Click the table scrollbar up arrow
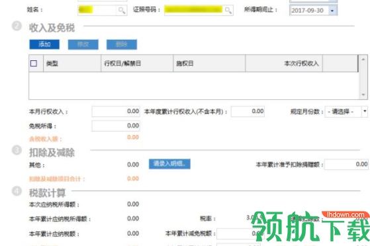This screenshot has width=370, height=246. coord(363,60)
